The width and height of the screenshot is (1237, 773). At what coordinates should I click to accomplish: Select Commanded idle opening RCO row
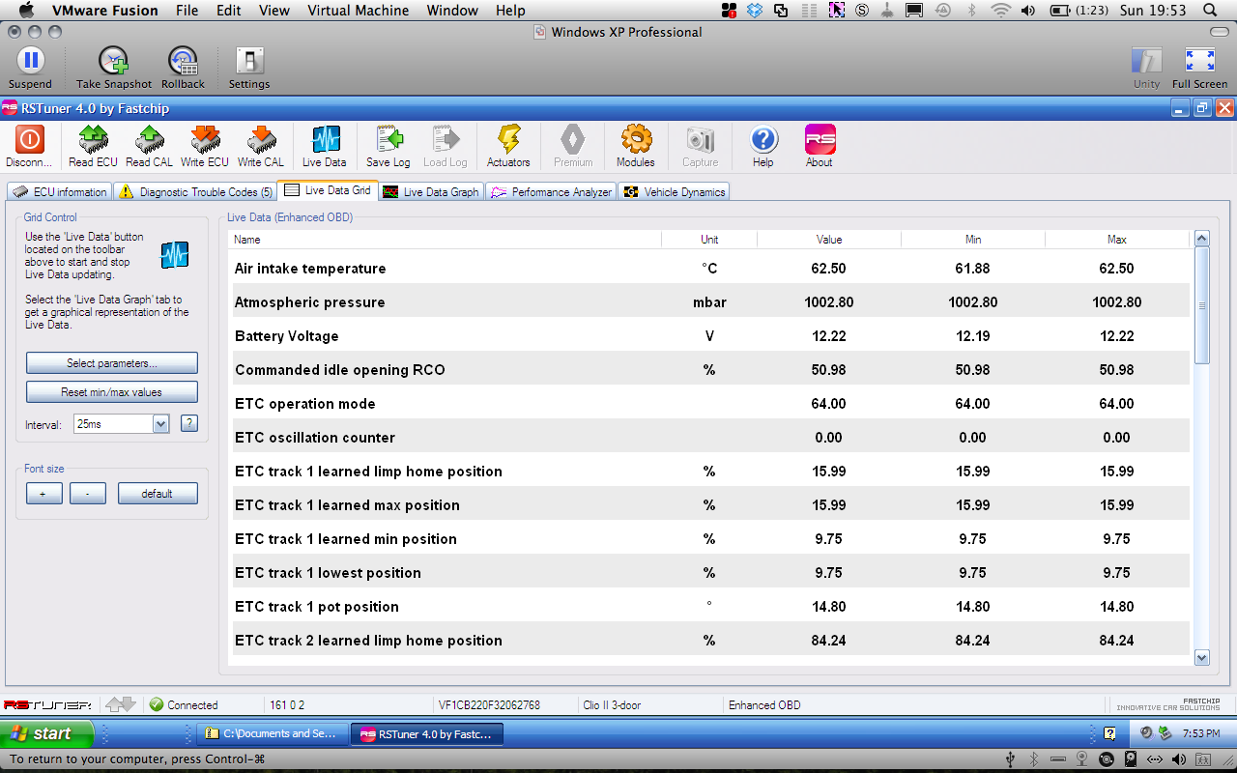click(x=709, y=370)
